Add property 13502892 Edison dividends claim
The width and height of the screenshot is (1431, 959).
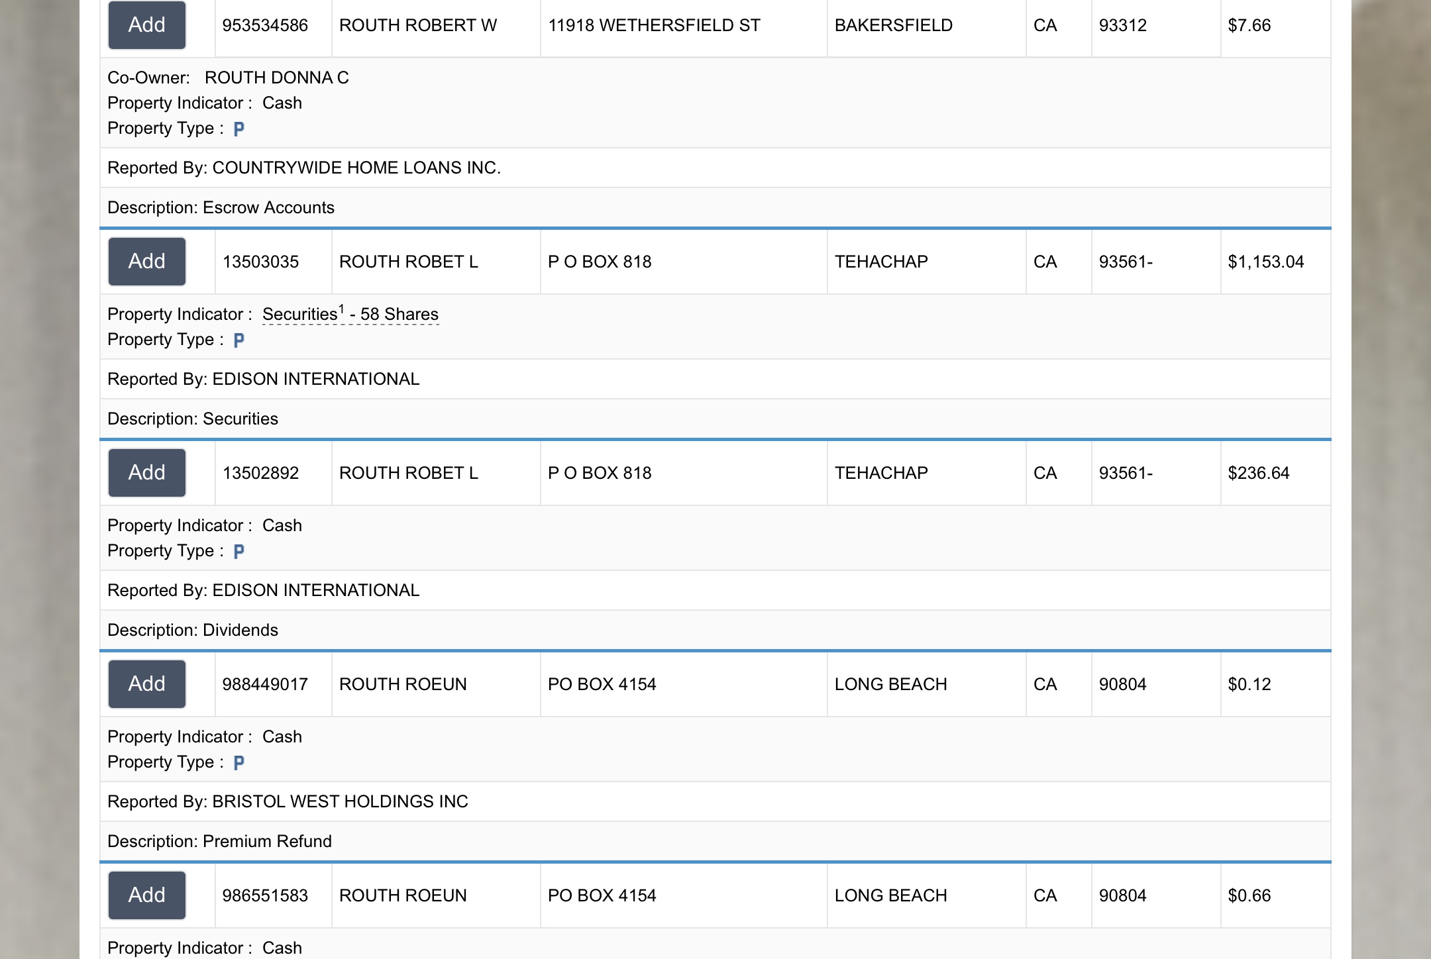(147, 473)
